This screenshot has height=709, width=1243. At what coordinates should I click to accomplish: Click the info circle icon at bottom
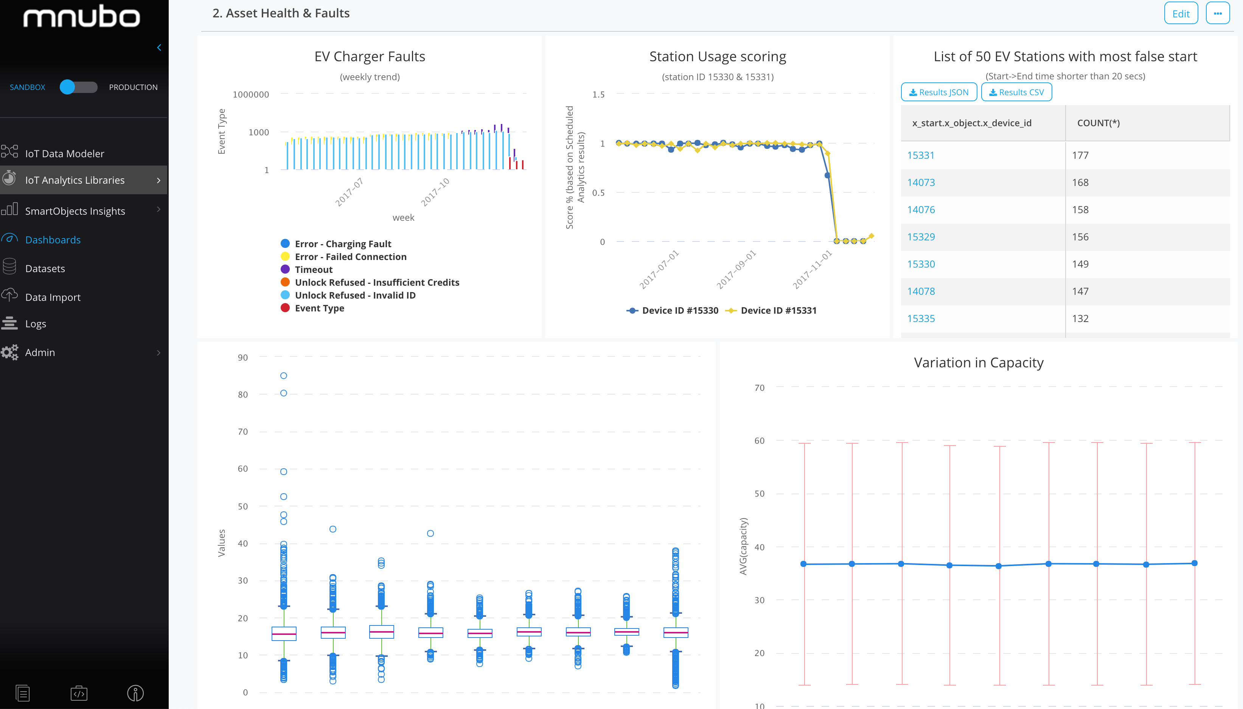135,692
